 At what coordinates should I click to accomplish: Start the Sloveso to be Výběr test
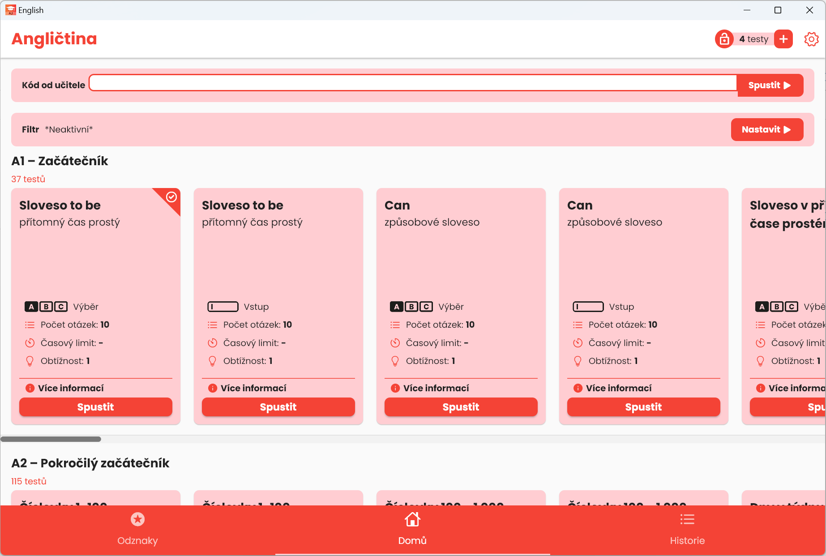pyautogui.click(x=96, y=407)
